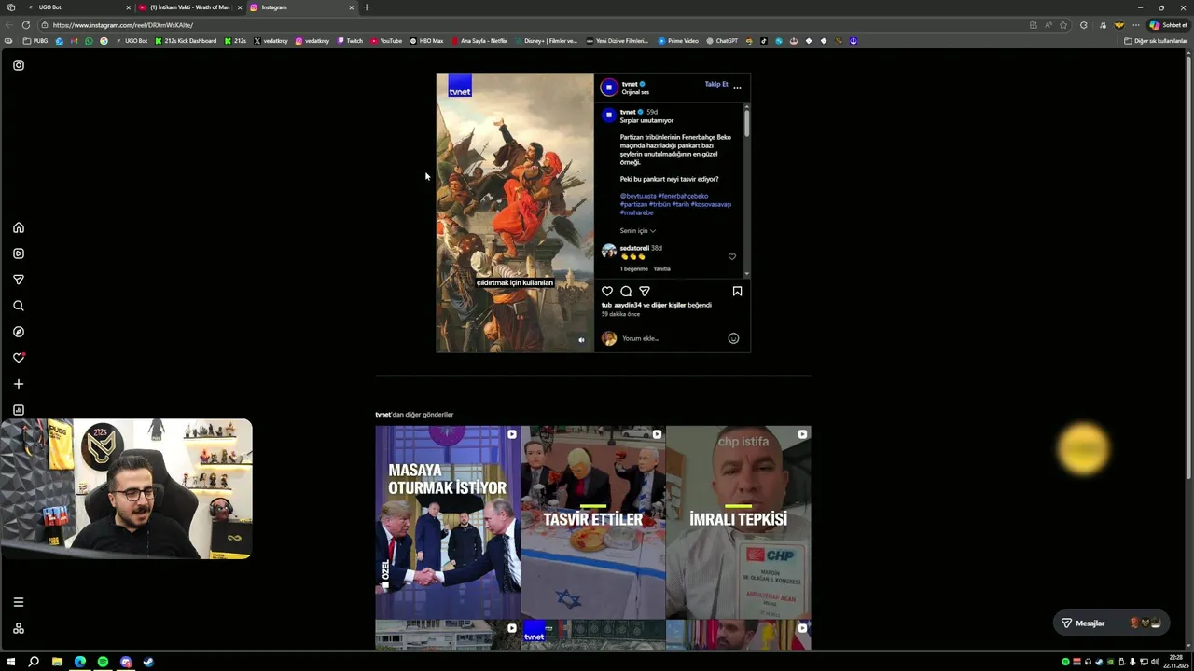1194x671 pixels.
Task: Share the reel with the paper-plane icon
Action: tap(645, 292)
